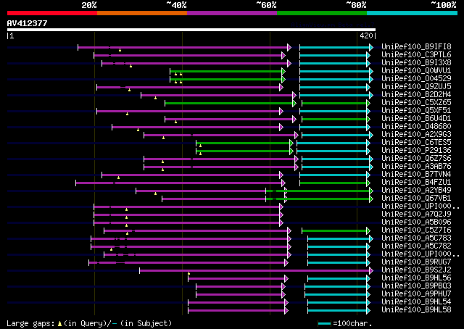Select the UniRef100_C5XZ65 row label
Screen dimensions: 464x329
coord(416,103)
